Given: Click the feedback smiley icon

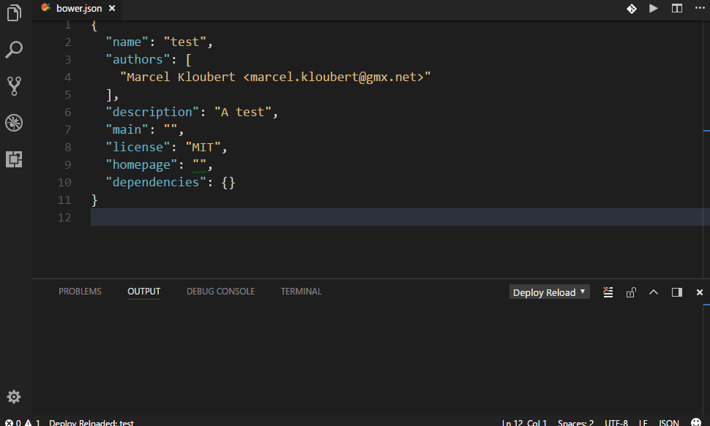Looking at the screenshot, I should [x=696, y=422].
